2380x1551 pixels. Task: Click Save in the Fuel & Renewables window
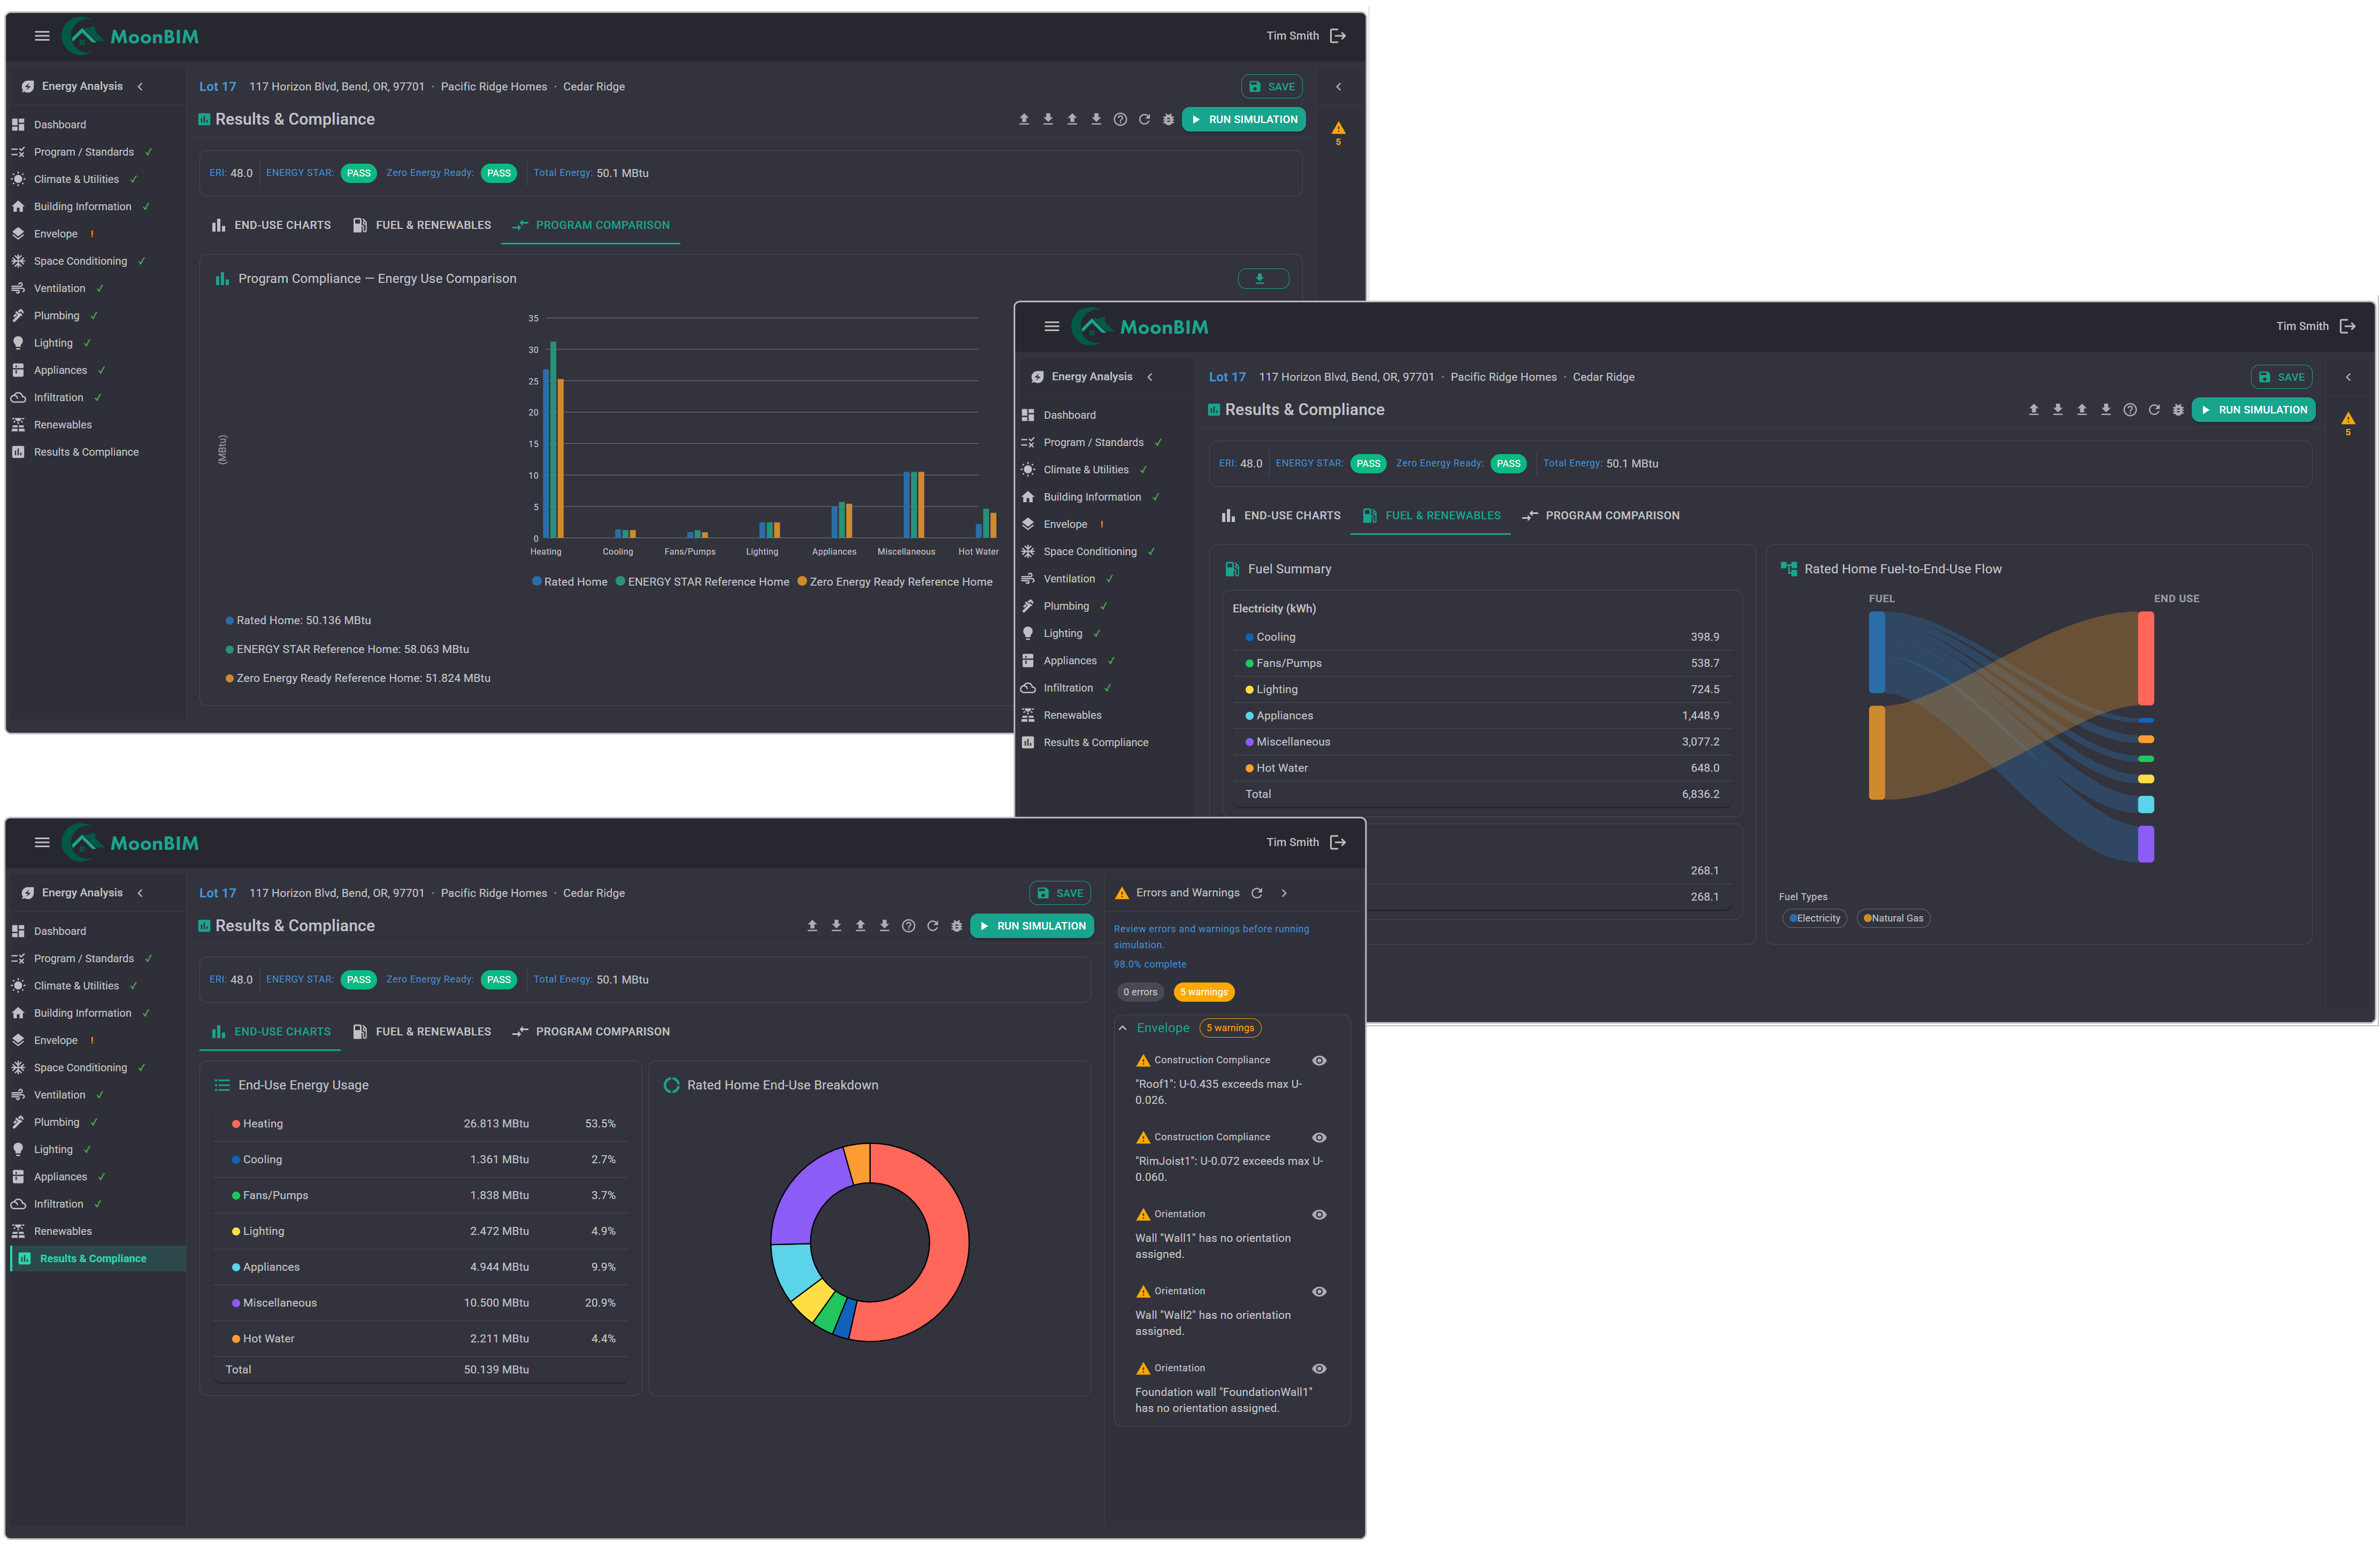[2281, 377]
